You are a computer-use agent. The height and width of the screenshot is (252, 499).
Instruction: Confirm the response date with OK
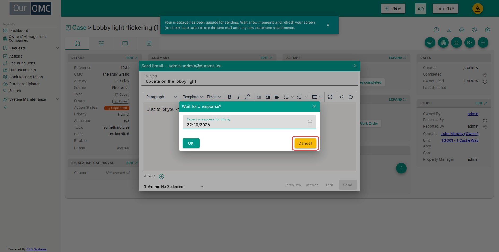coord(191,143)
